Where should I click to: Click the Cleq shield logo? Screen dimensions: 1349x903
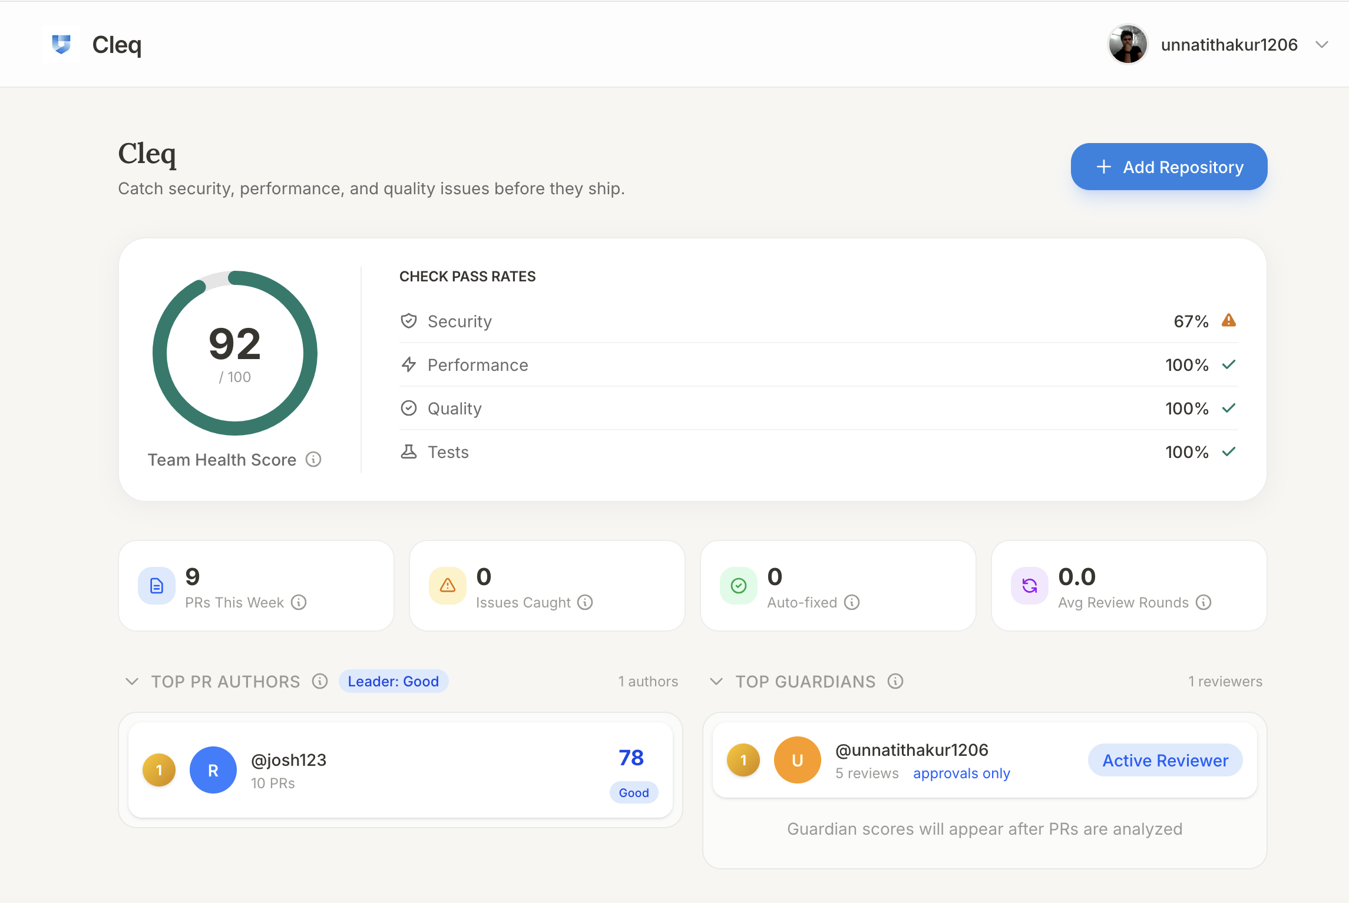click(x=61, y=44)
